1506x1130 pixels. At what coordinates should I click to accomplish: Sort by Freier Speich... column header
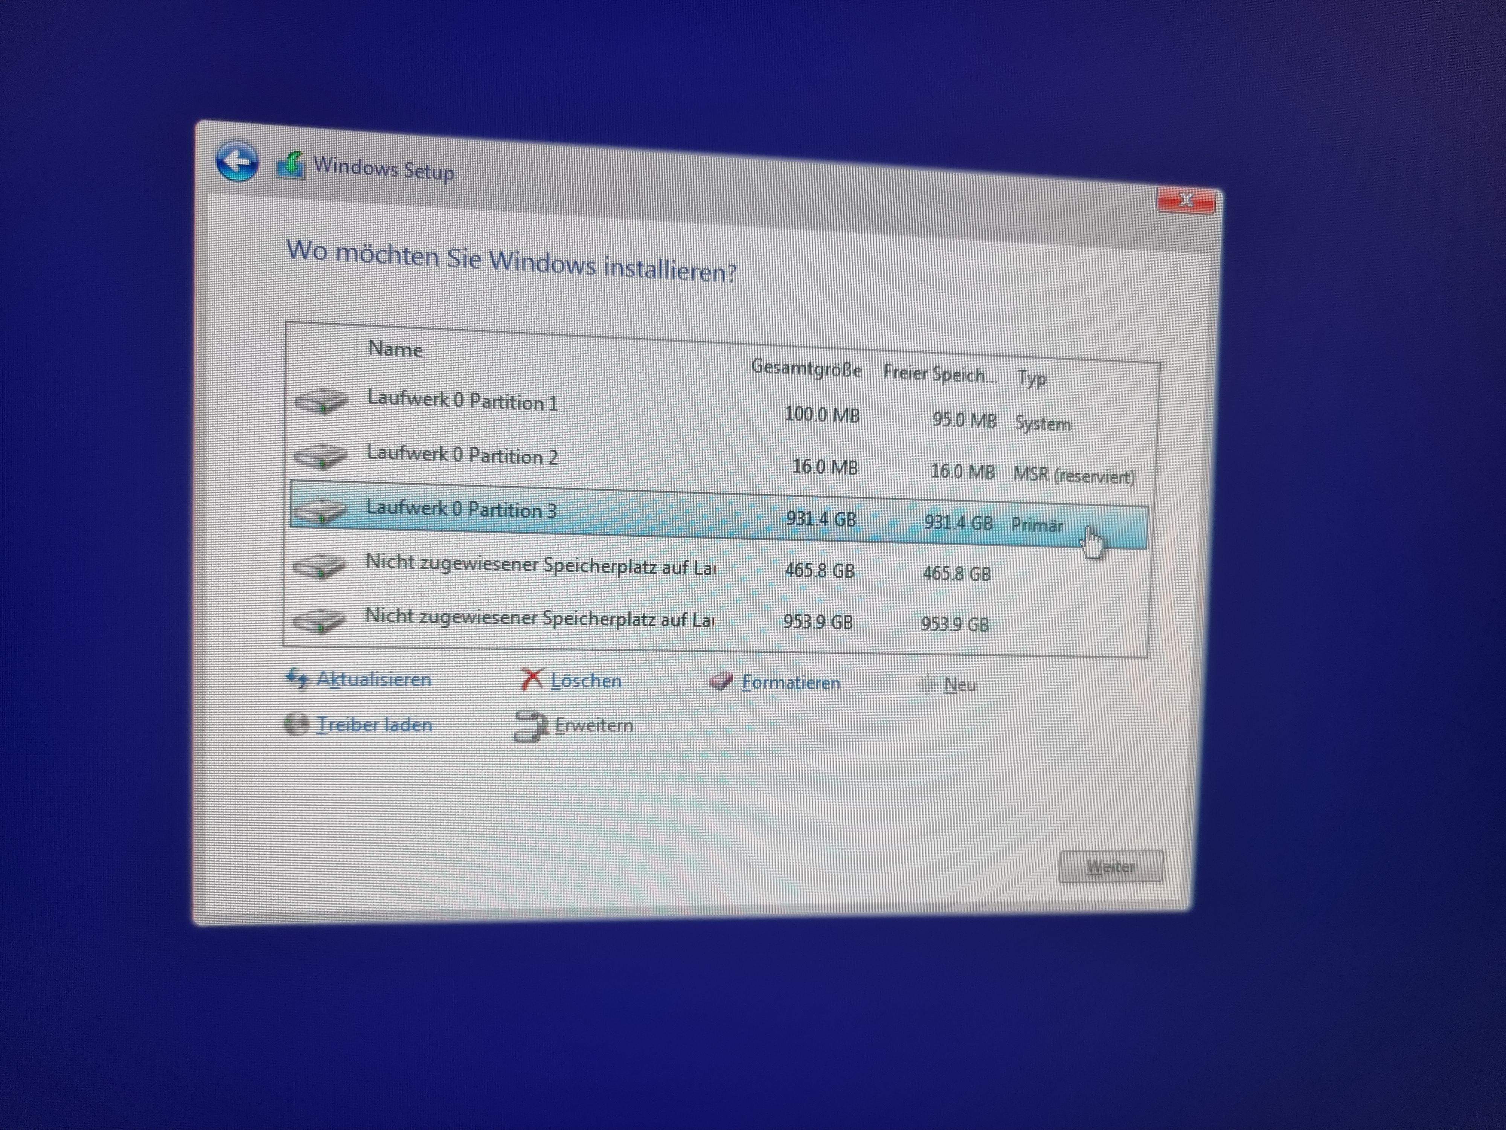(940, 374)
